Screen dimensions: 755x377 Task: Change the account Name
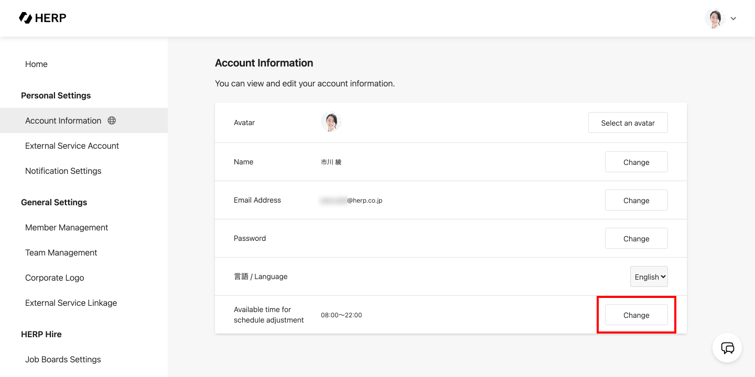[636, 162]
